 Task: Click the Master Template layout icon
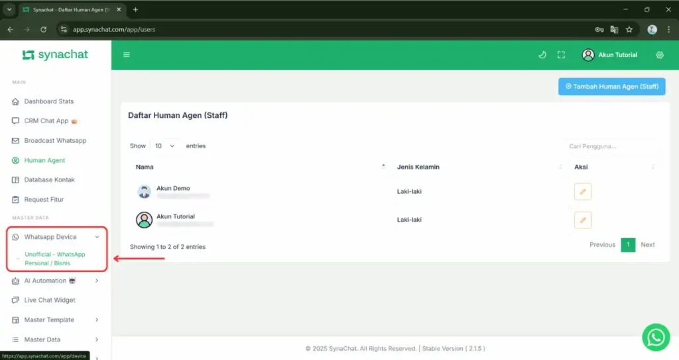tap(16, 320)
